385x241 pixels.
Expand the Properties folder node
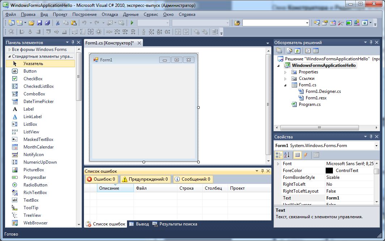[285, 72]
